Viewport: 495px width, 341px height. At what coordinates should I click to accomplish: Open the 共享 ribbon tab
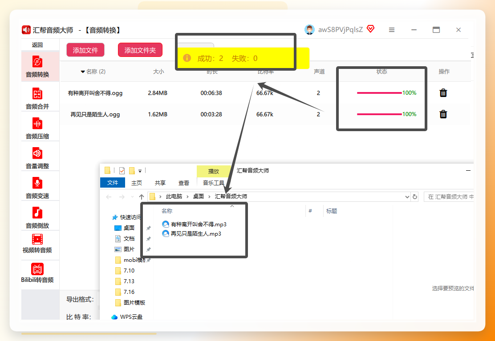(x=160, y=183)
